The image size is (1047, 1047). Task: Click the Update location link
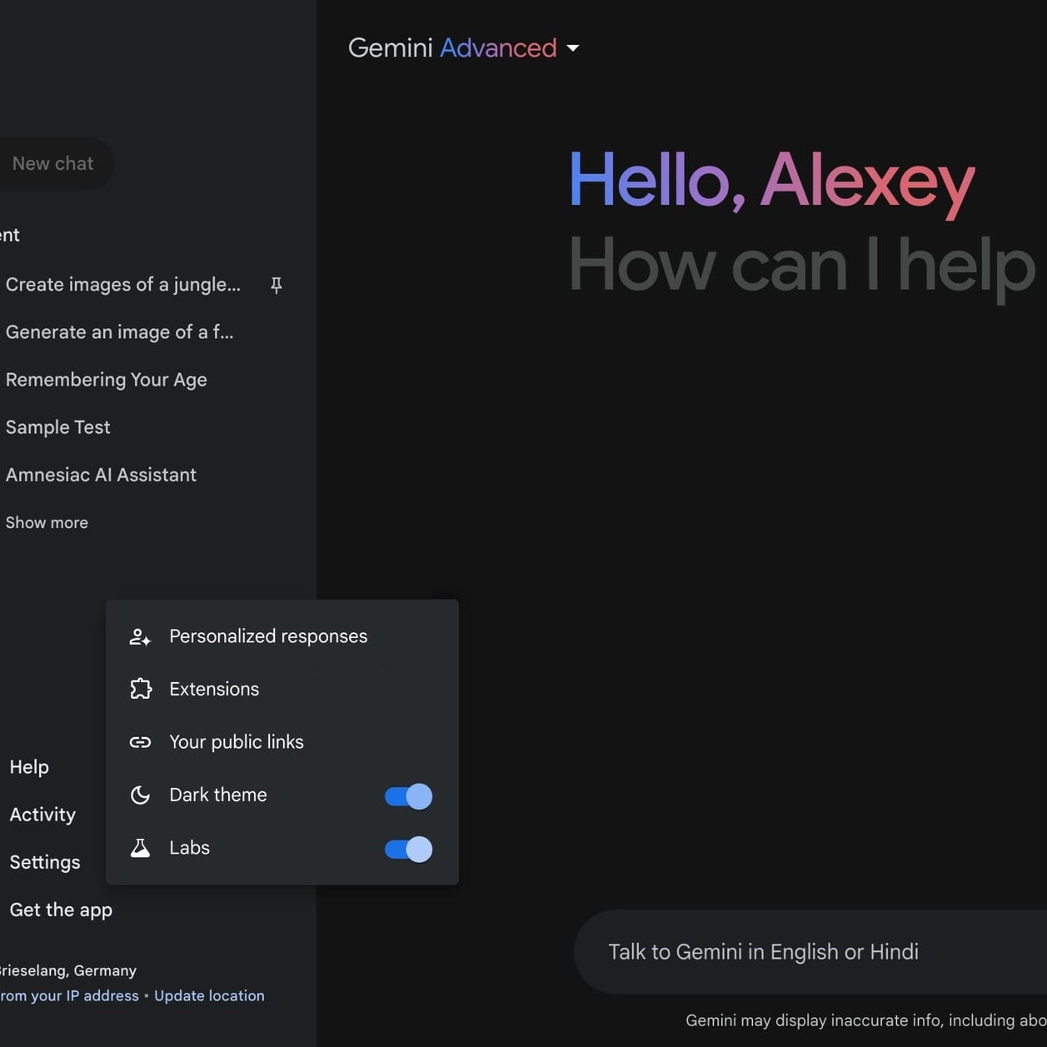(209, 996)
